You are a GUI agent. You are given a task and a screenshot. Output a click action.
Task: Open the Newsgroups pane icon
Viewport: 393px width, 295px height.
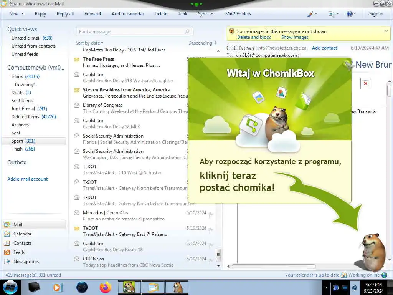[7, 262]
